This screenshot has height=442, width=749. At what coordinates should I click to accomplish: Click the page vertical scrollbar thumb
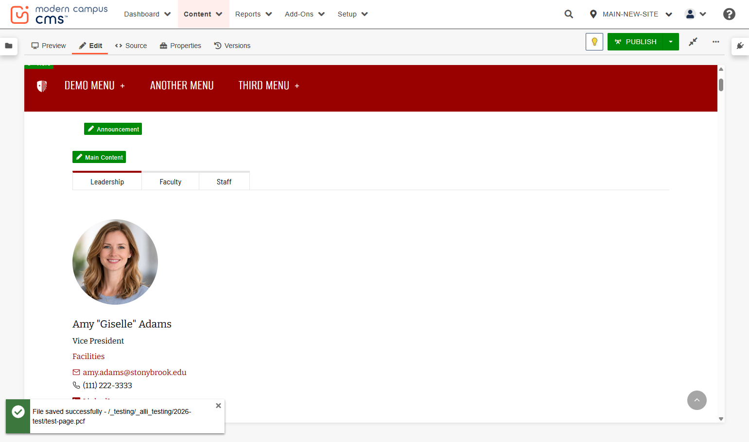[x=721, y=85]
